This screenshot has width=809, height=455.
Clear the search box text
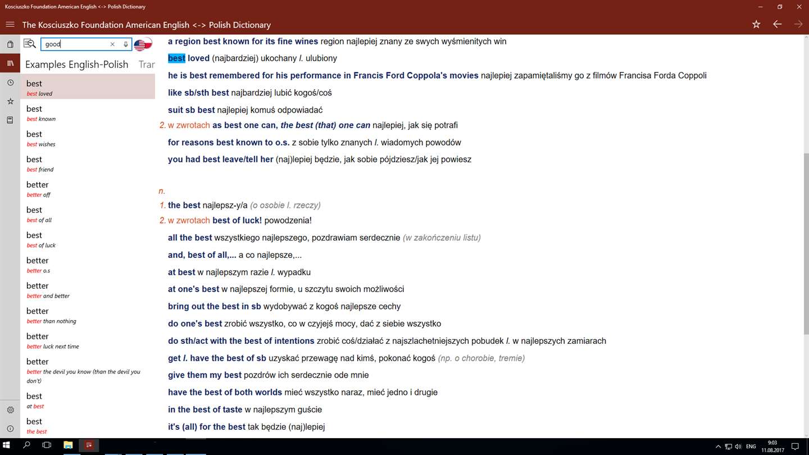click(x=112, y=44)
